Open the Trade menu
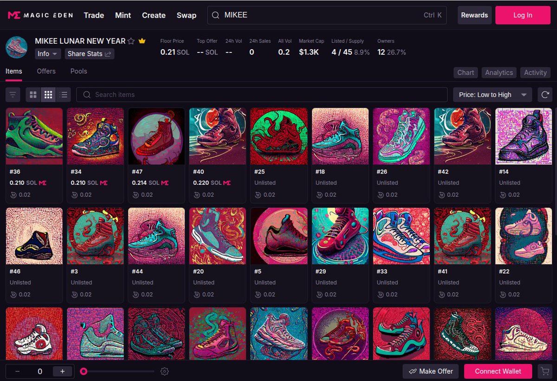Image resolution: width=557 pixels, height=381 pixels. [94, 15]
